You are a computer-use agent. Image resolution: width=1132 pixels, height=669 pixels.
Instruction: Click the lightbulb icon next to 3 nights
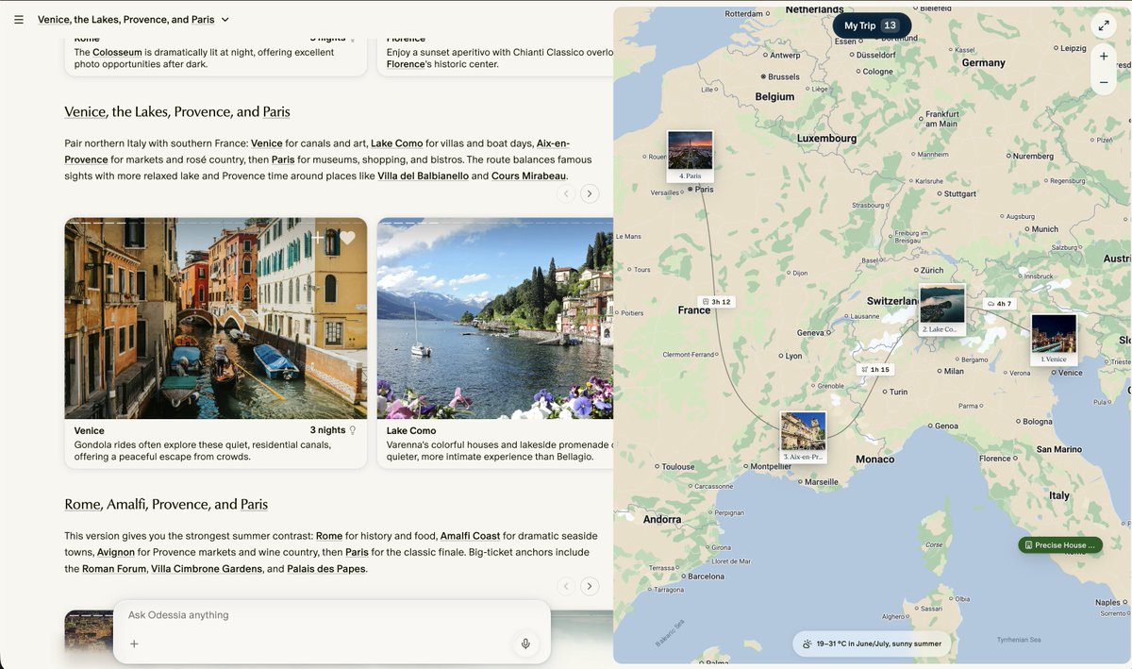coord(353,430)
